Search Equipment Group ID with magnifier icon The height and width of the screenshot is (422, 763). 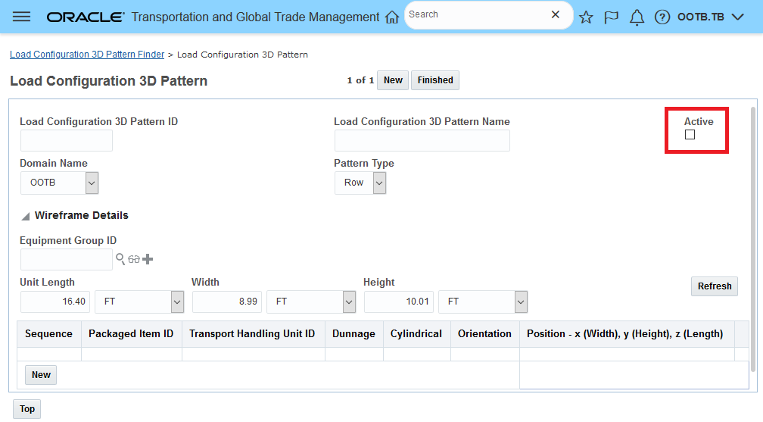tap(120, 259)
